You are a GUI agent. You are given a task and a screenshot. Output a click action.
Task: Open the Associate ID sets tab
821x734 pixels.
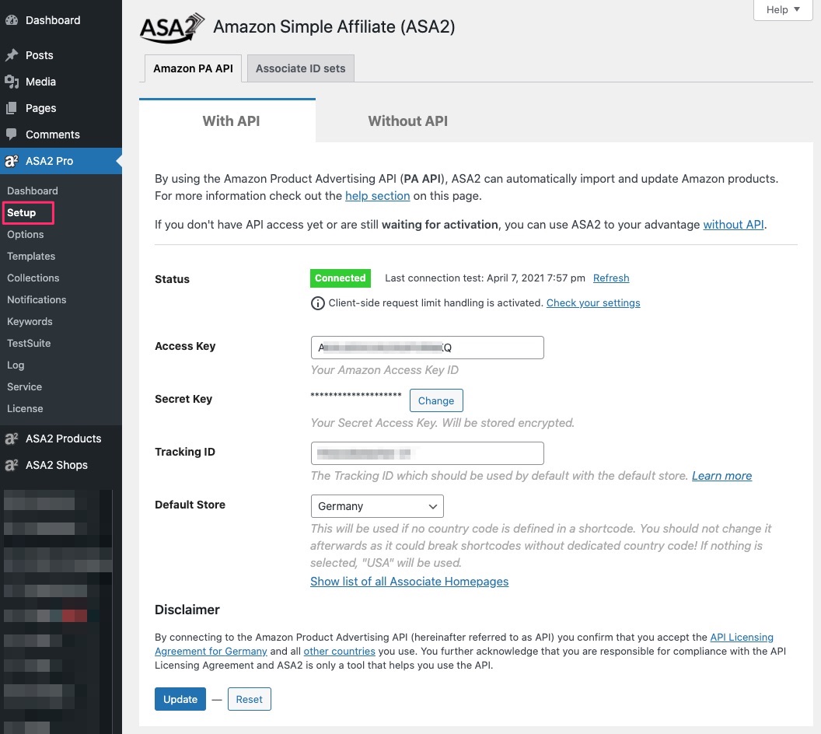coord(300,68)
